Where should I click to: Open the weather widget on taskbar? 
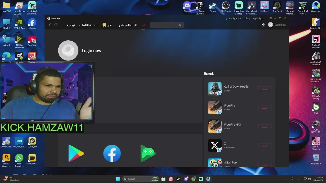tap(11, 179)
